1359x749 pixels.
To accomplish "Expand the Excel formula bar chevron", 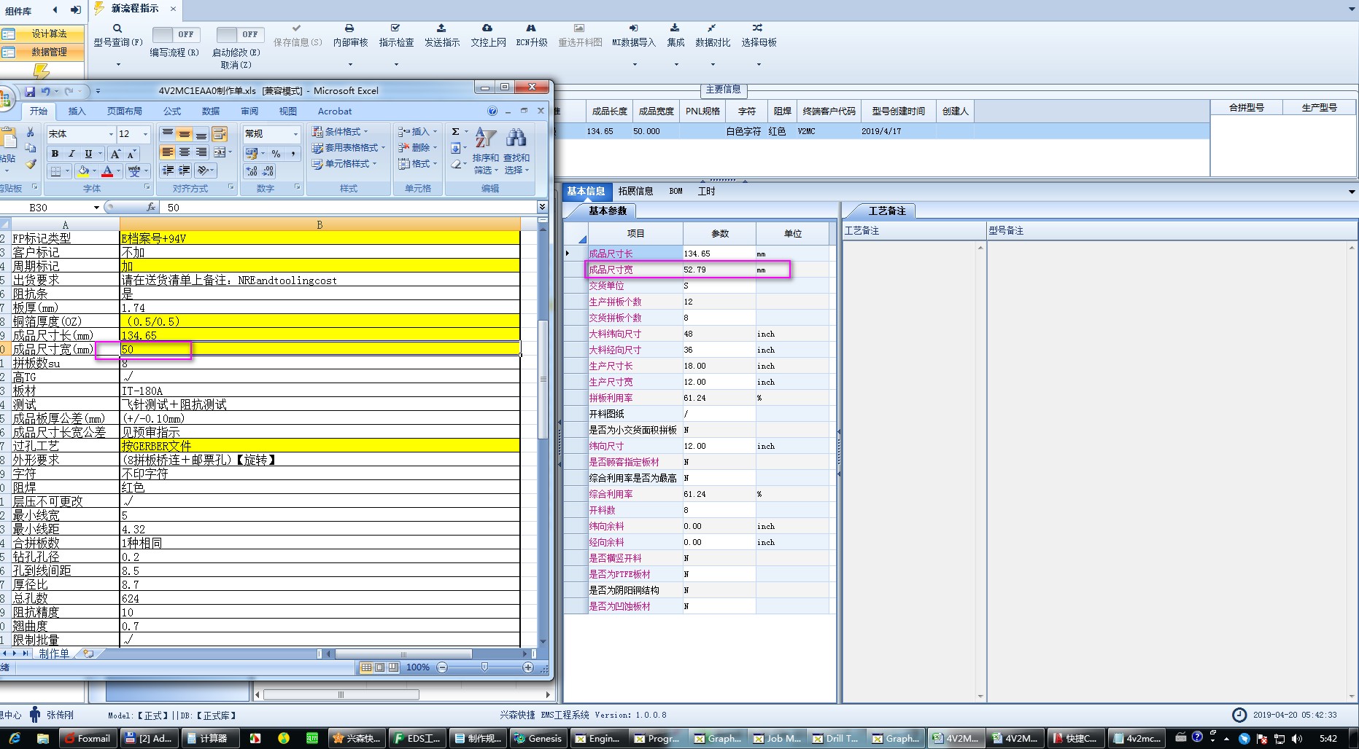I will click(542, 207).
